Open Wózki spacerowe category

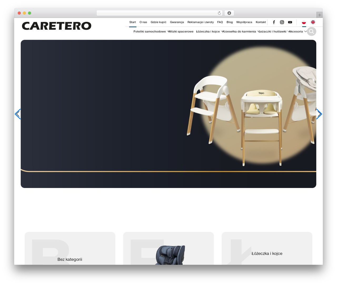[x=181, y=32]
